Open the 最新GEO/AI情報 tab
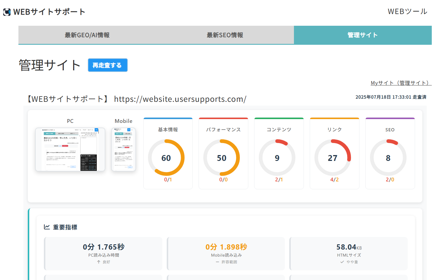This screenshot has height=280, width=432. click(87, 35)
